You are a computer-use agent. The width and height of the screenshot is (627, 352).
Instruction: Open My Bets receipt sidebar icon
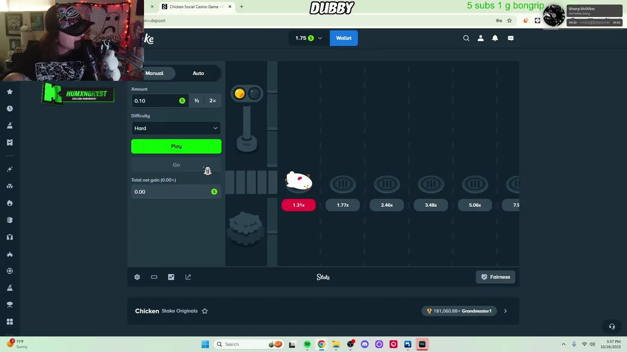pos(10,142)
